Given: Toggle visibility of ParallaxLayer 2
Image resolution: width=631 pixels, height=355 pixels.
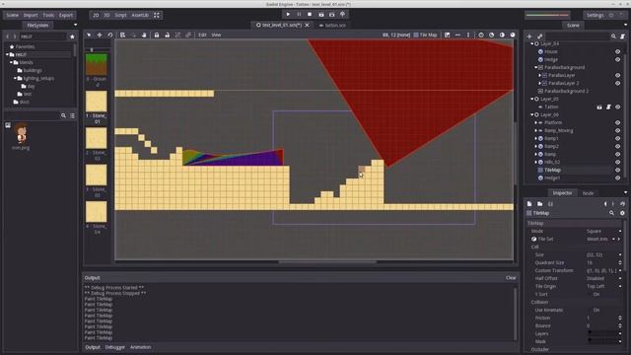Looking at the screenshot, I should pyautogui.click(x=617, y=83).
